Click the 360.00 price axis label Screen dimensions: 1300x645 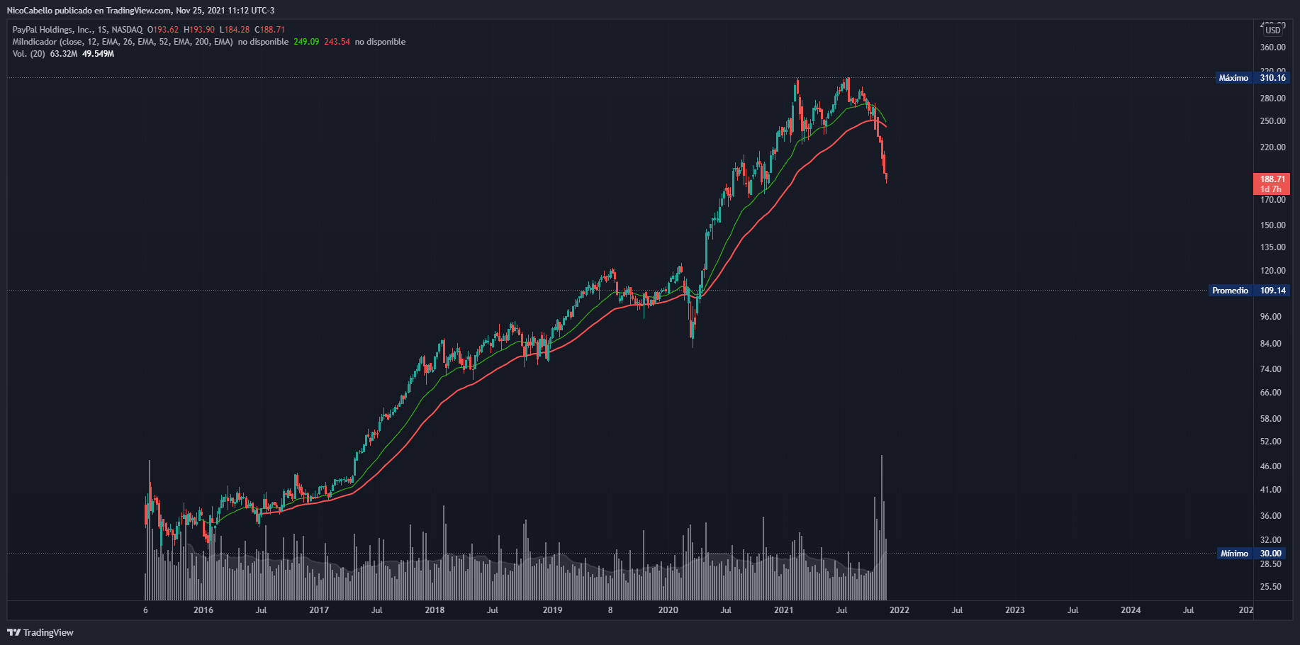click(1273, 47)
